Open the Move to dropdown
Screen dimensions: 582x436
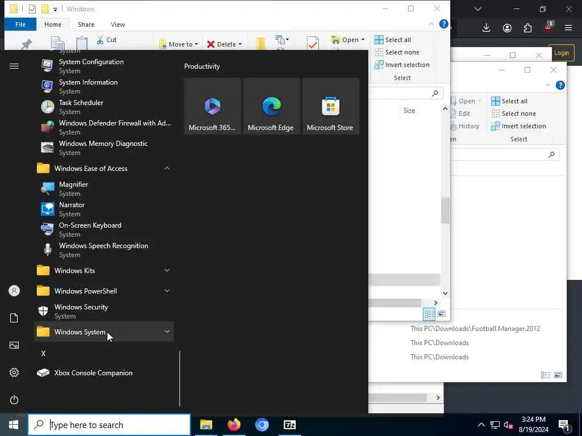click(179, 44)
